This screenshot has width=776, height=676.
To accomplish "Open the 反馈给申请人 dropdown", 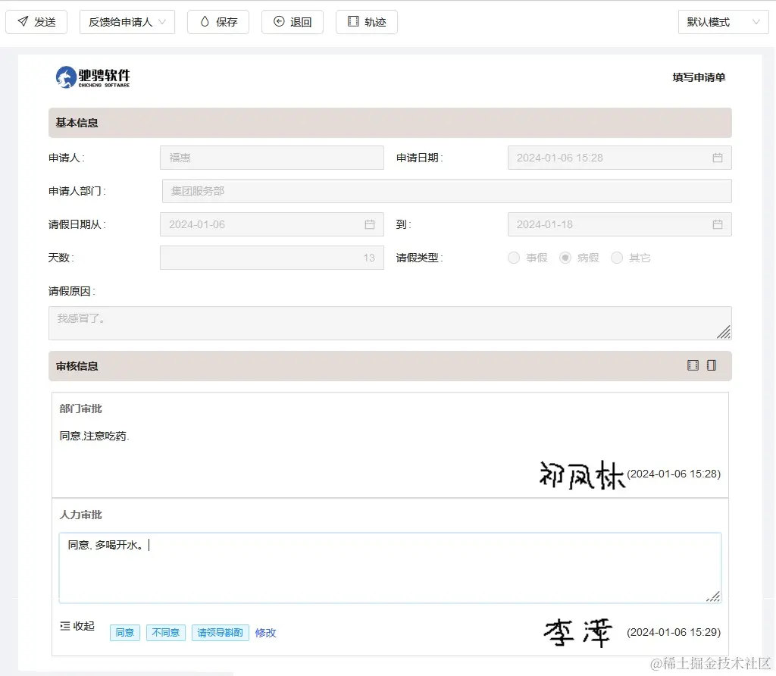I will pyautogui.click(x=127, y=22).
